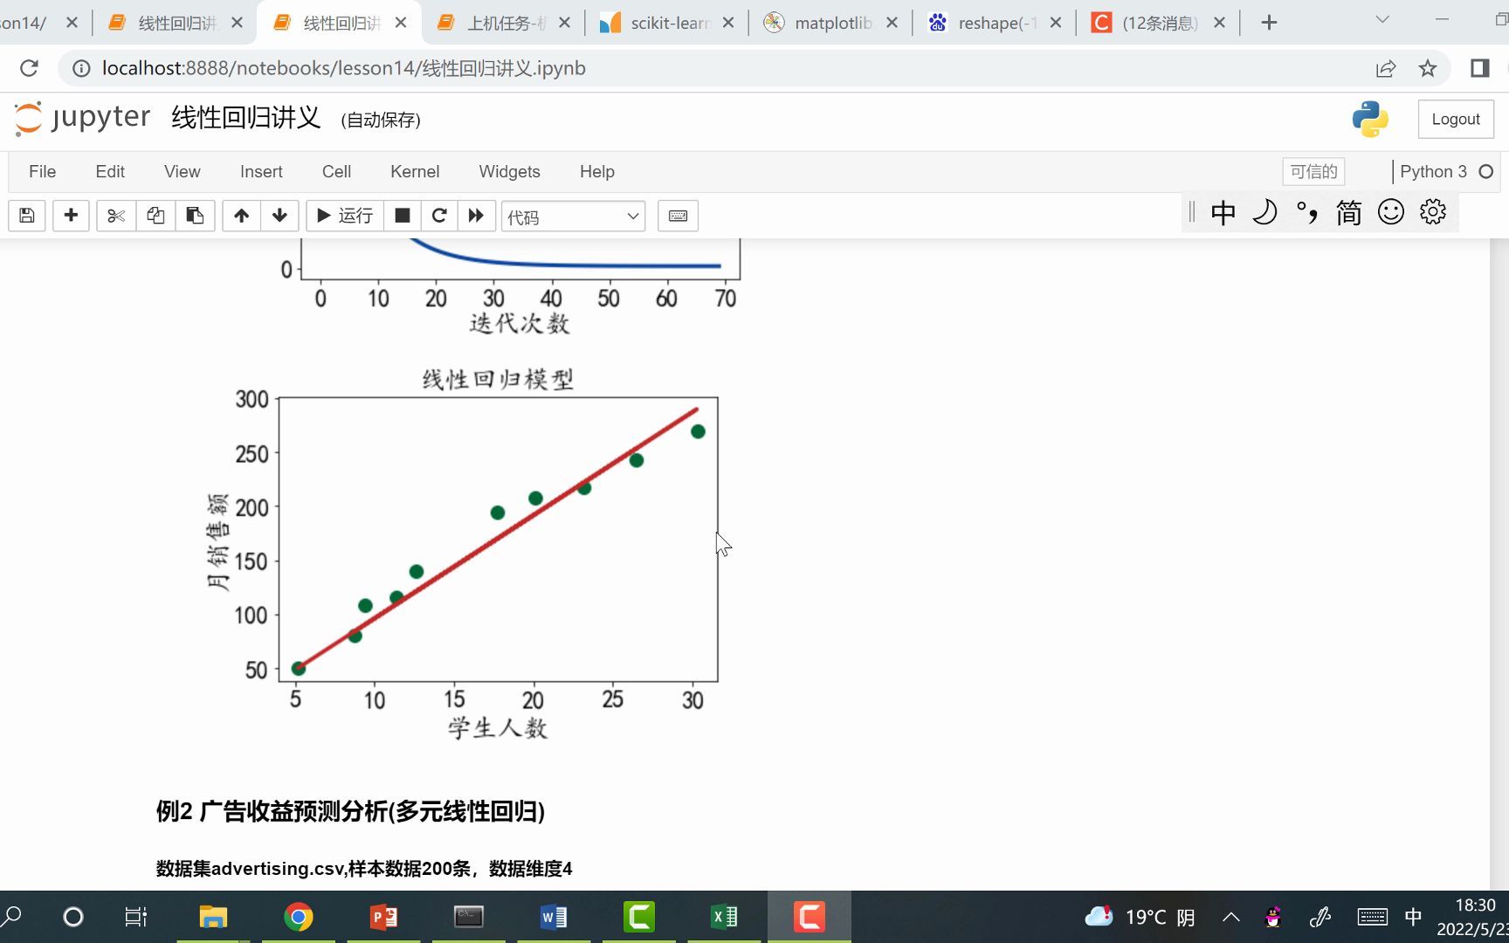Open Excel from the taskbar

click(723, 917)
